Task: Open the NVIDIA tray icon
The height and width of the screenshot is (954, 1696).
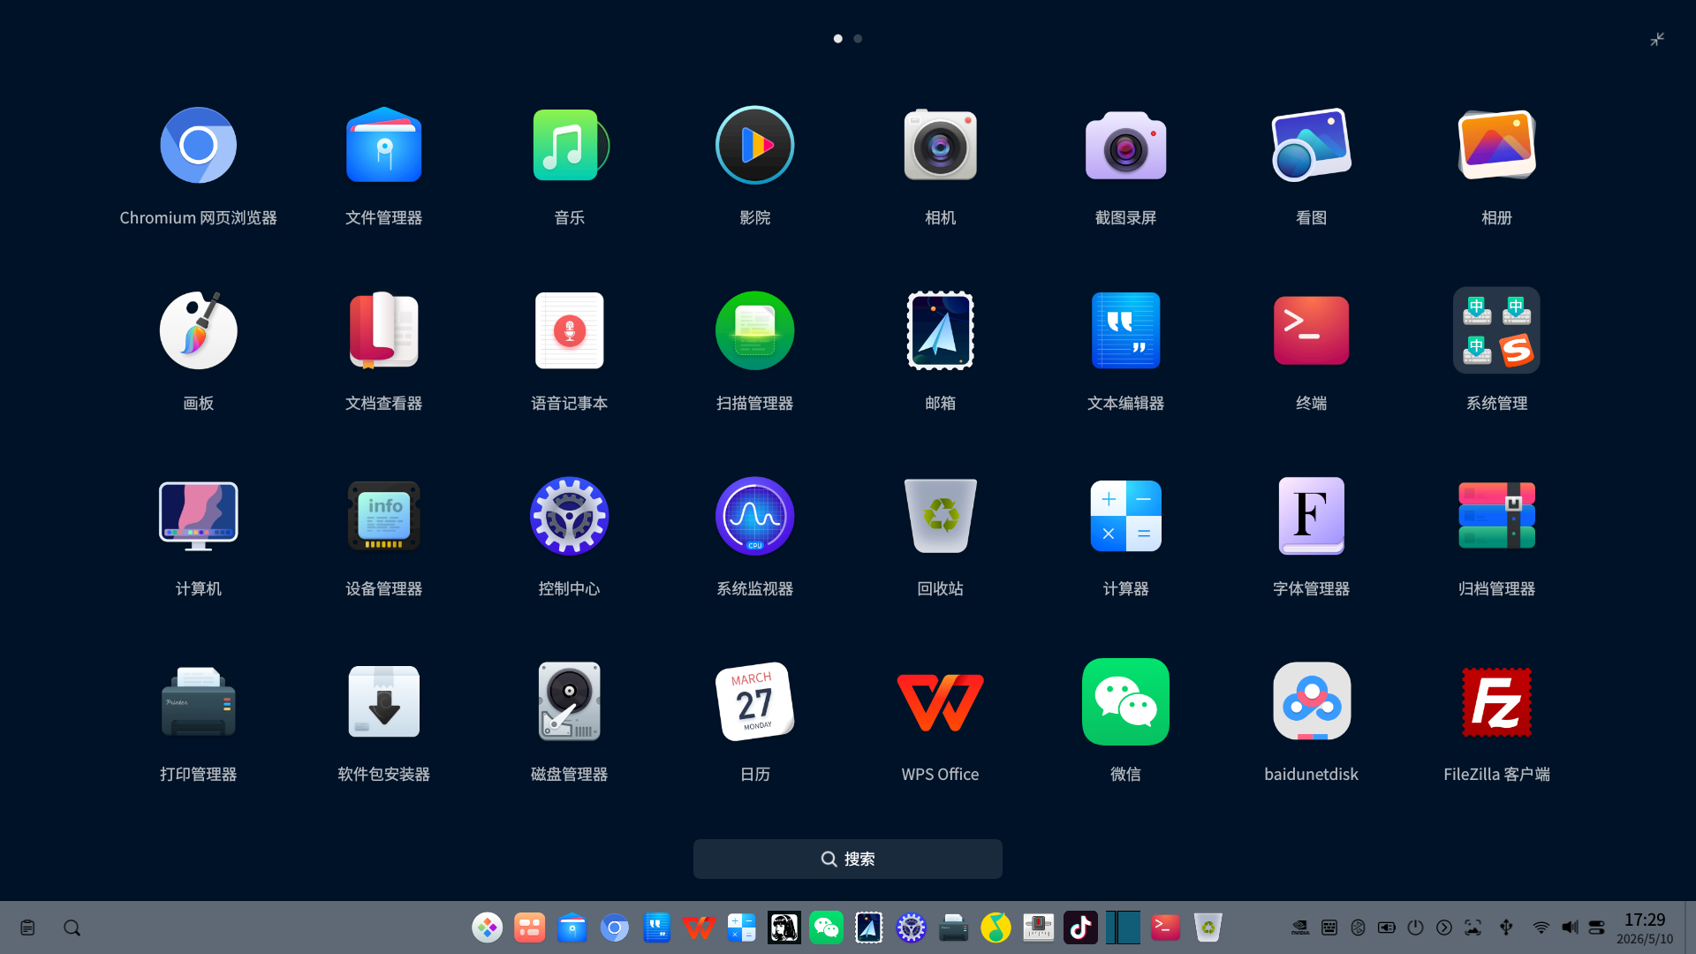Action: [1300, 927]
